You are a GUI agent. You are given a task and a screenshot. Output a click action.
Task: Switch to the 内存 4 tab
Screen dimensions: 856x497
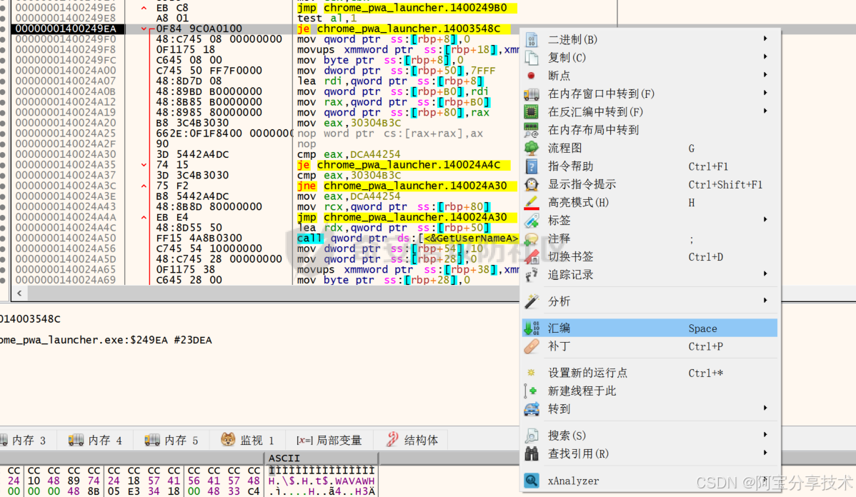tap(95, 440)
